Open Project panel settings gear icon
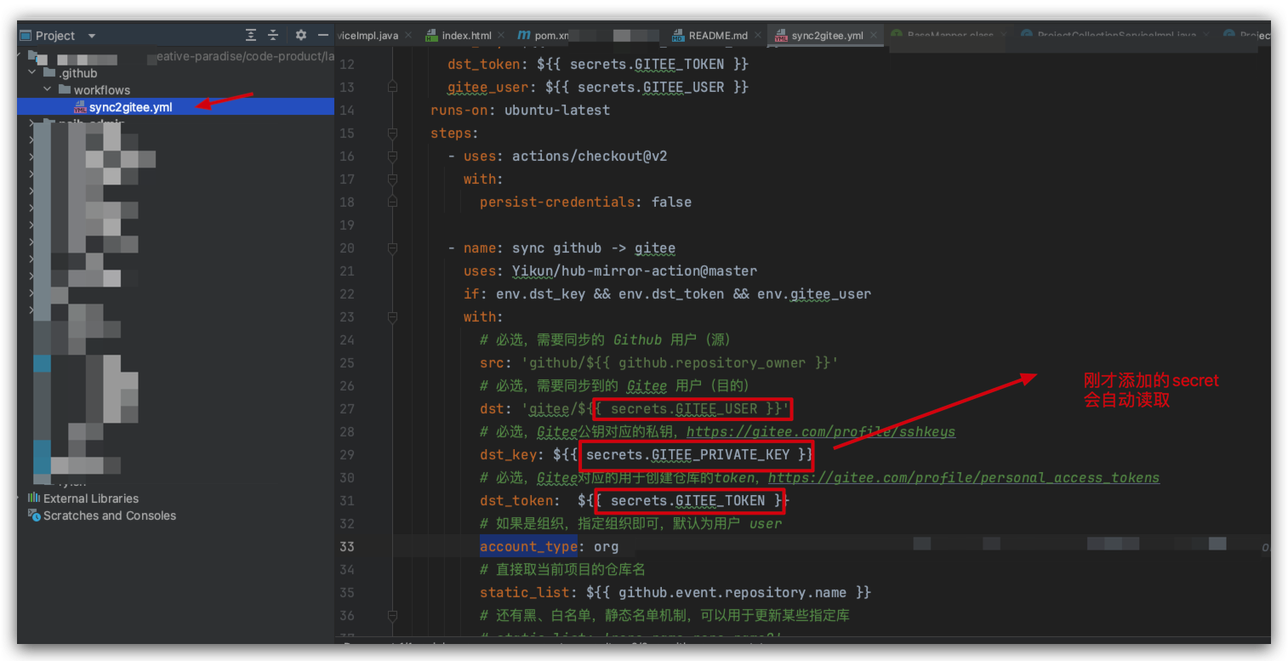Screen dimensions: 1288x661 pyautogui.click(x=300, y=35)
